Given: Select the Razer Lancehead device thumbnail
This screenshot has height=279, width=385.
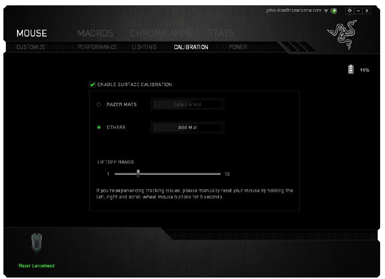Looking at the screenshot, I should (x=37, y=243).
